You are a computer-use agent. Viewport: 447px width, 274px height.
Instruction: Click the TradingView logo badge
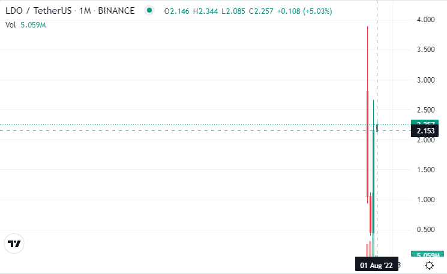(x=14, y=243)
